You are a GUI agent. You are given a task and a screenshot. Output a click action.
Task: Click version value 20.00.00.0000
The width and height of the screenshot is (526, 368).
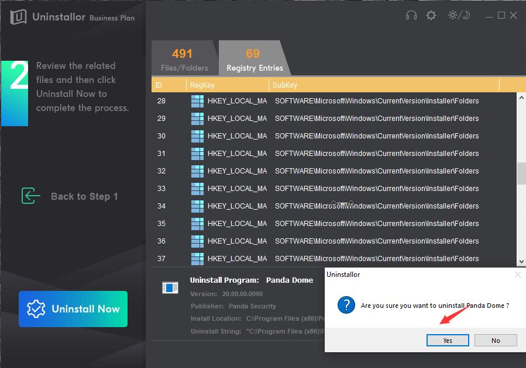click(x=242, y=294)
